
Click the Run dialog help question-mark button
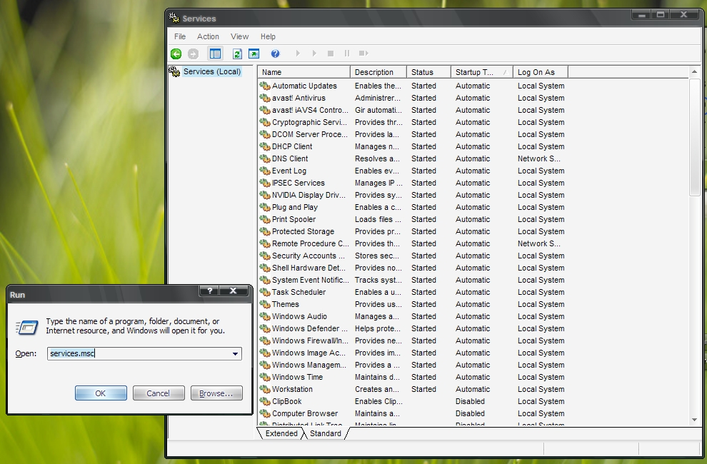209,291
